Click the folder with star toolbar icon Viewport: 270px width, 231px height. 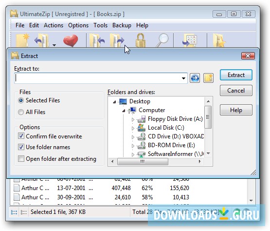(x=219, y=41)
